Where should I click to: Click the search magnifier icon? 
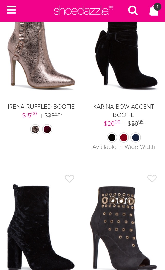pos(133,11)
